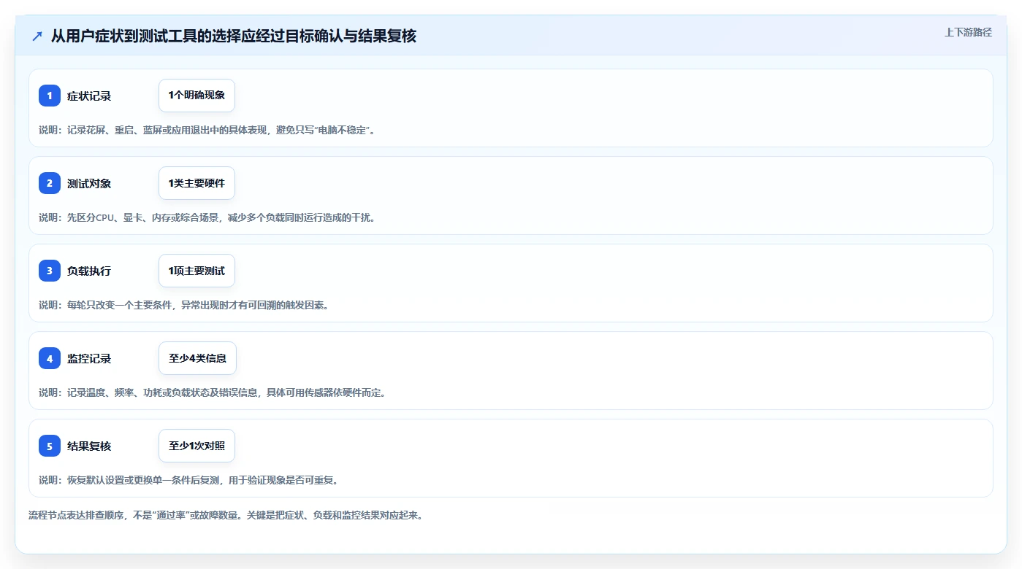Click the description about 恢复默认设置
Screen dimensions: 1022x569
188,480
